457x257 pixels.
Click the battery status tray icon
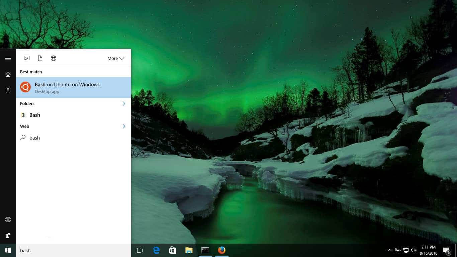(x=398, y=250)
